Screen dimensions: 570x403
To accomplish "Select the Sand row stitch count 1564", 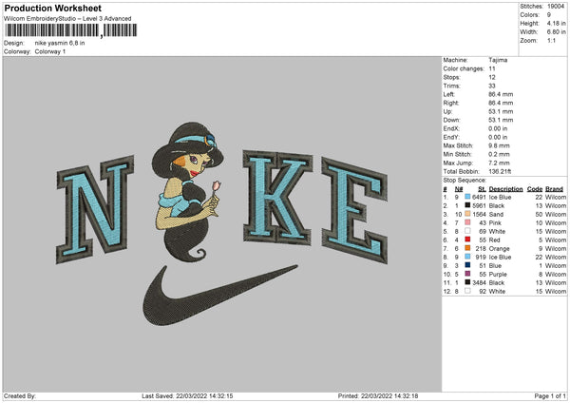I will (x=479, y=214).
